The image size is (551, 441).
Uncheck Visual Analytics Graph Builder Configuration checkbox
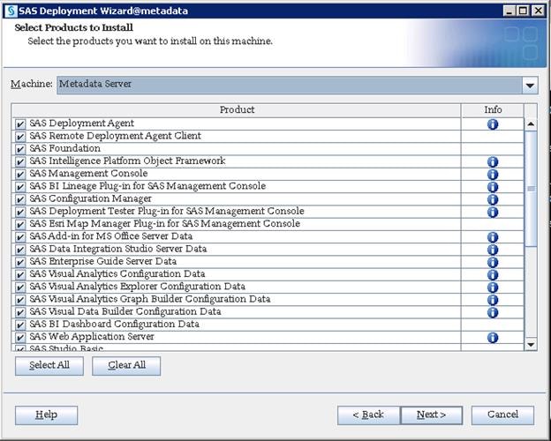click(x=20, y=300)
